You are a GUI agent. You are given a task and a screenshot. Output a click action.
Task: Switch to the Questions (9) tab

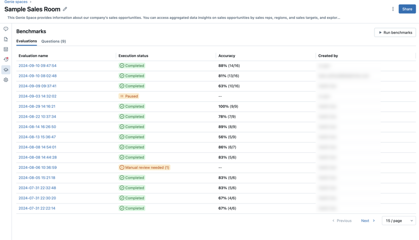point(53,41)
